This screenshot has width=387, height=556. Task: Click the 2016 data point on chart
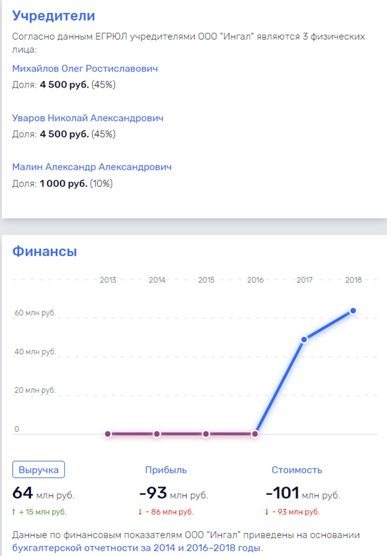255,434
